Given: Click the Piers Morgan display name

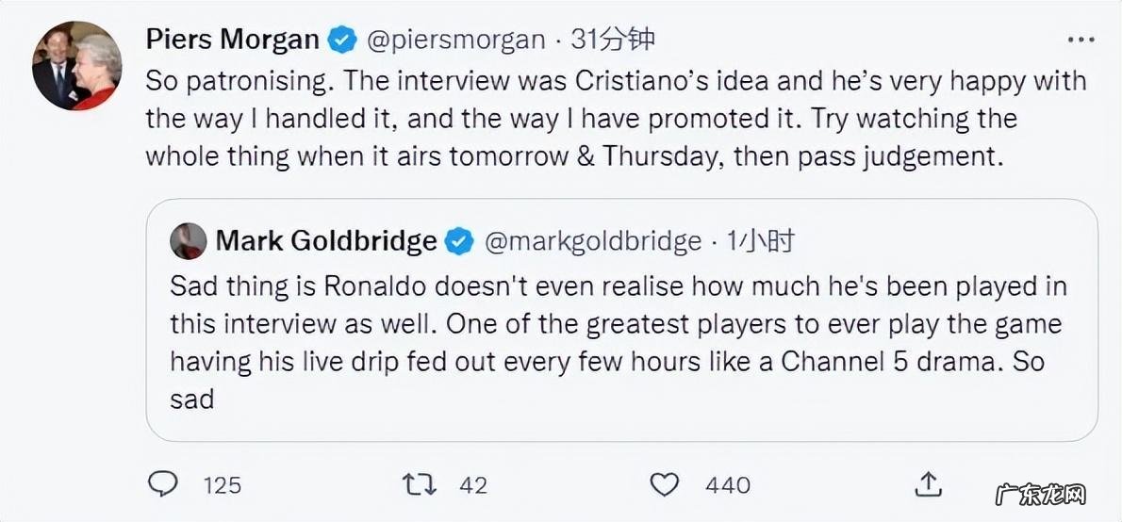Looking at the screenshot, I should point(233,40).
